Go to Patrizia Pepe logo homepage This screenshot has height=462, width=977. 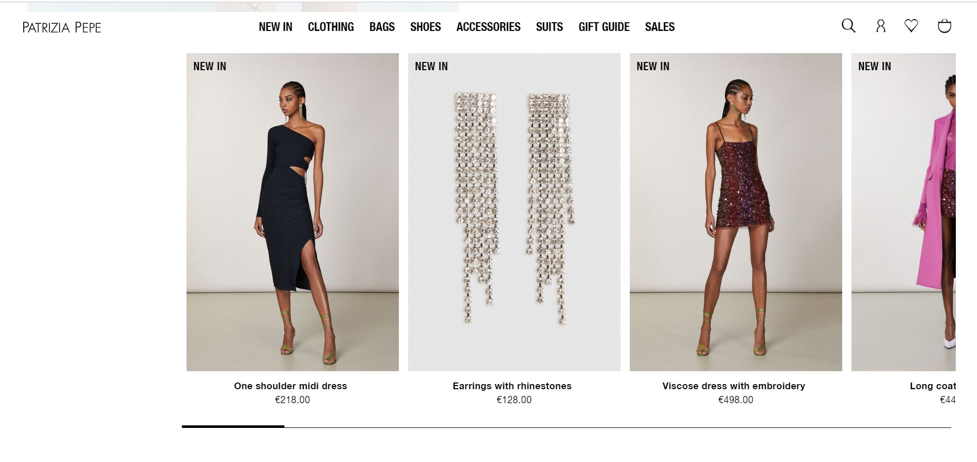(x=62, y=27)
